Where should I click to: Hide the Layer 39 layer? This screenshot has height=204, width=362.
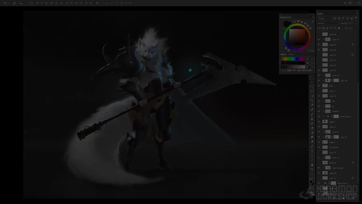(x=319, y=50)
